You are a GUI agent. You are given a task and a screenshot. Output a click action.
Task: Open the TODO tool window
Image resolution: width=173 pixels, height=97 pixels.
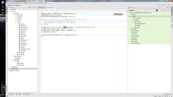coord(11,94)
